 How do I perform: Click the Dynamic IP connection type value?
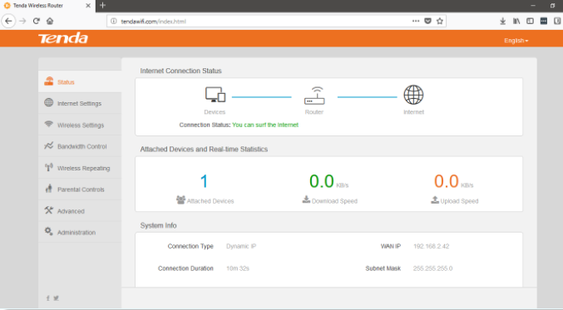[x=241, y=246]
